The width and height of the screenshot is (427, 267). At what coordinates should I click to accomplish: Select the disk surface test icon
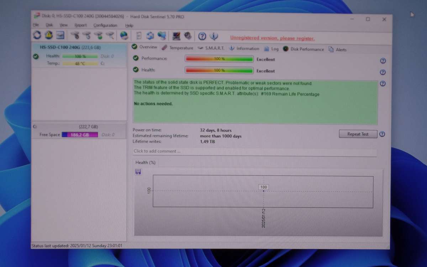(x=110, y=35)
